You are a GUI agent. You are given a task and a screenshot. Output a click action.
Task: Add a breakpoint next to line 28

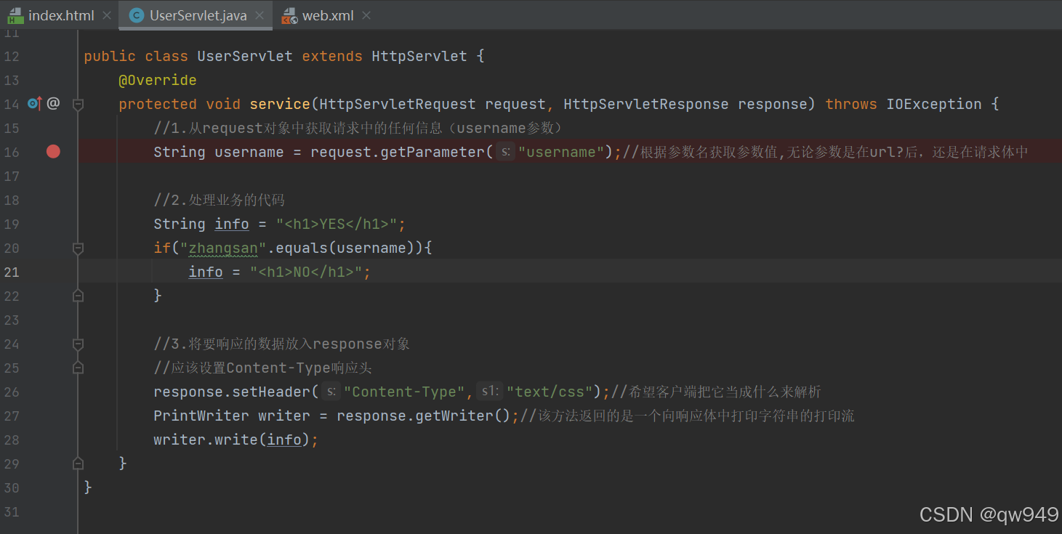(x=52, y=440)
